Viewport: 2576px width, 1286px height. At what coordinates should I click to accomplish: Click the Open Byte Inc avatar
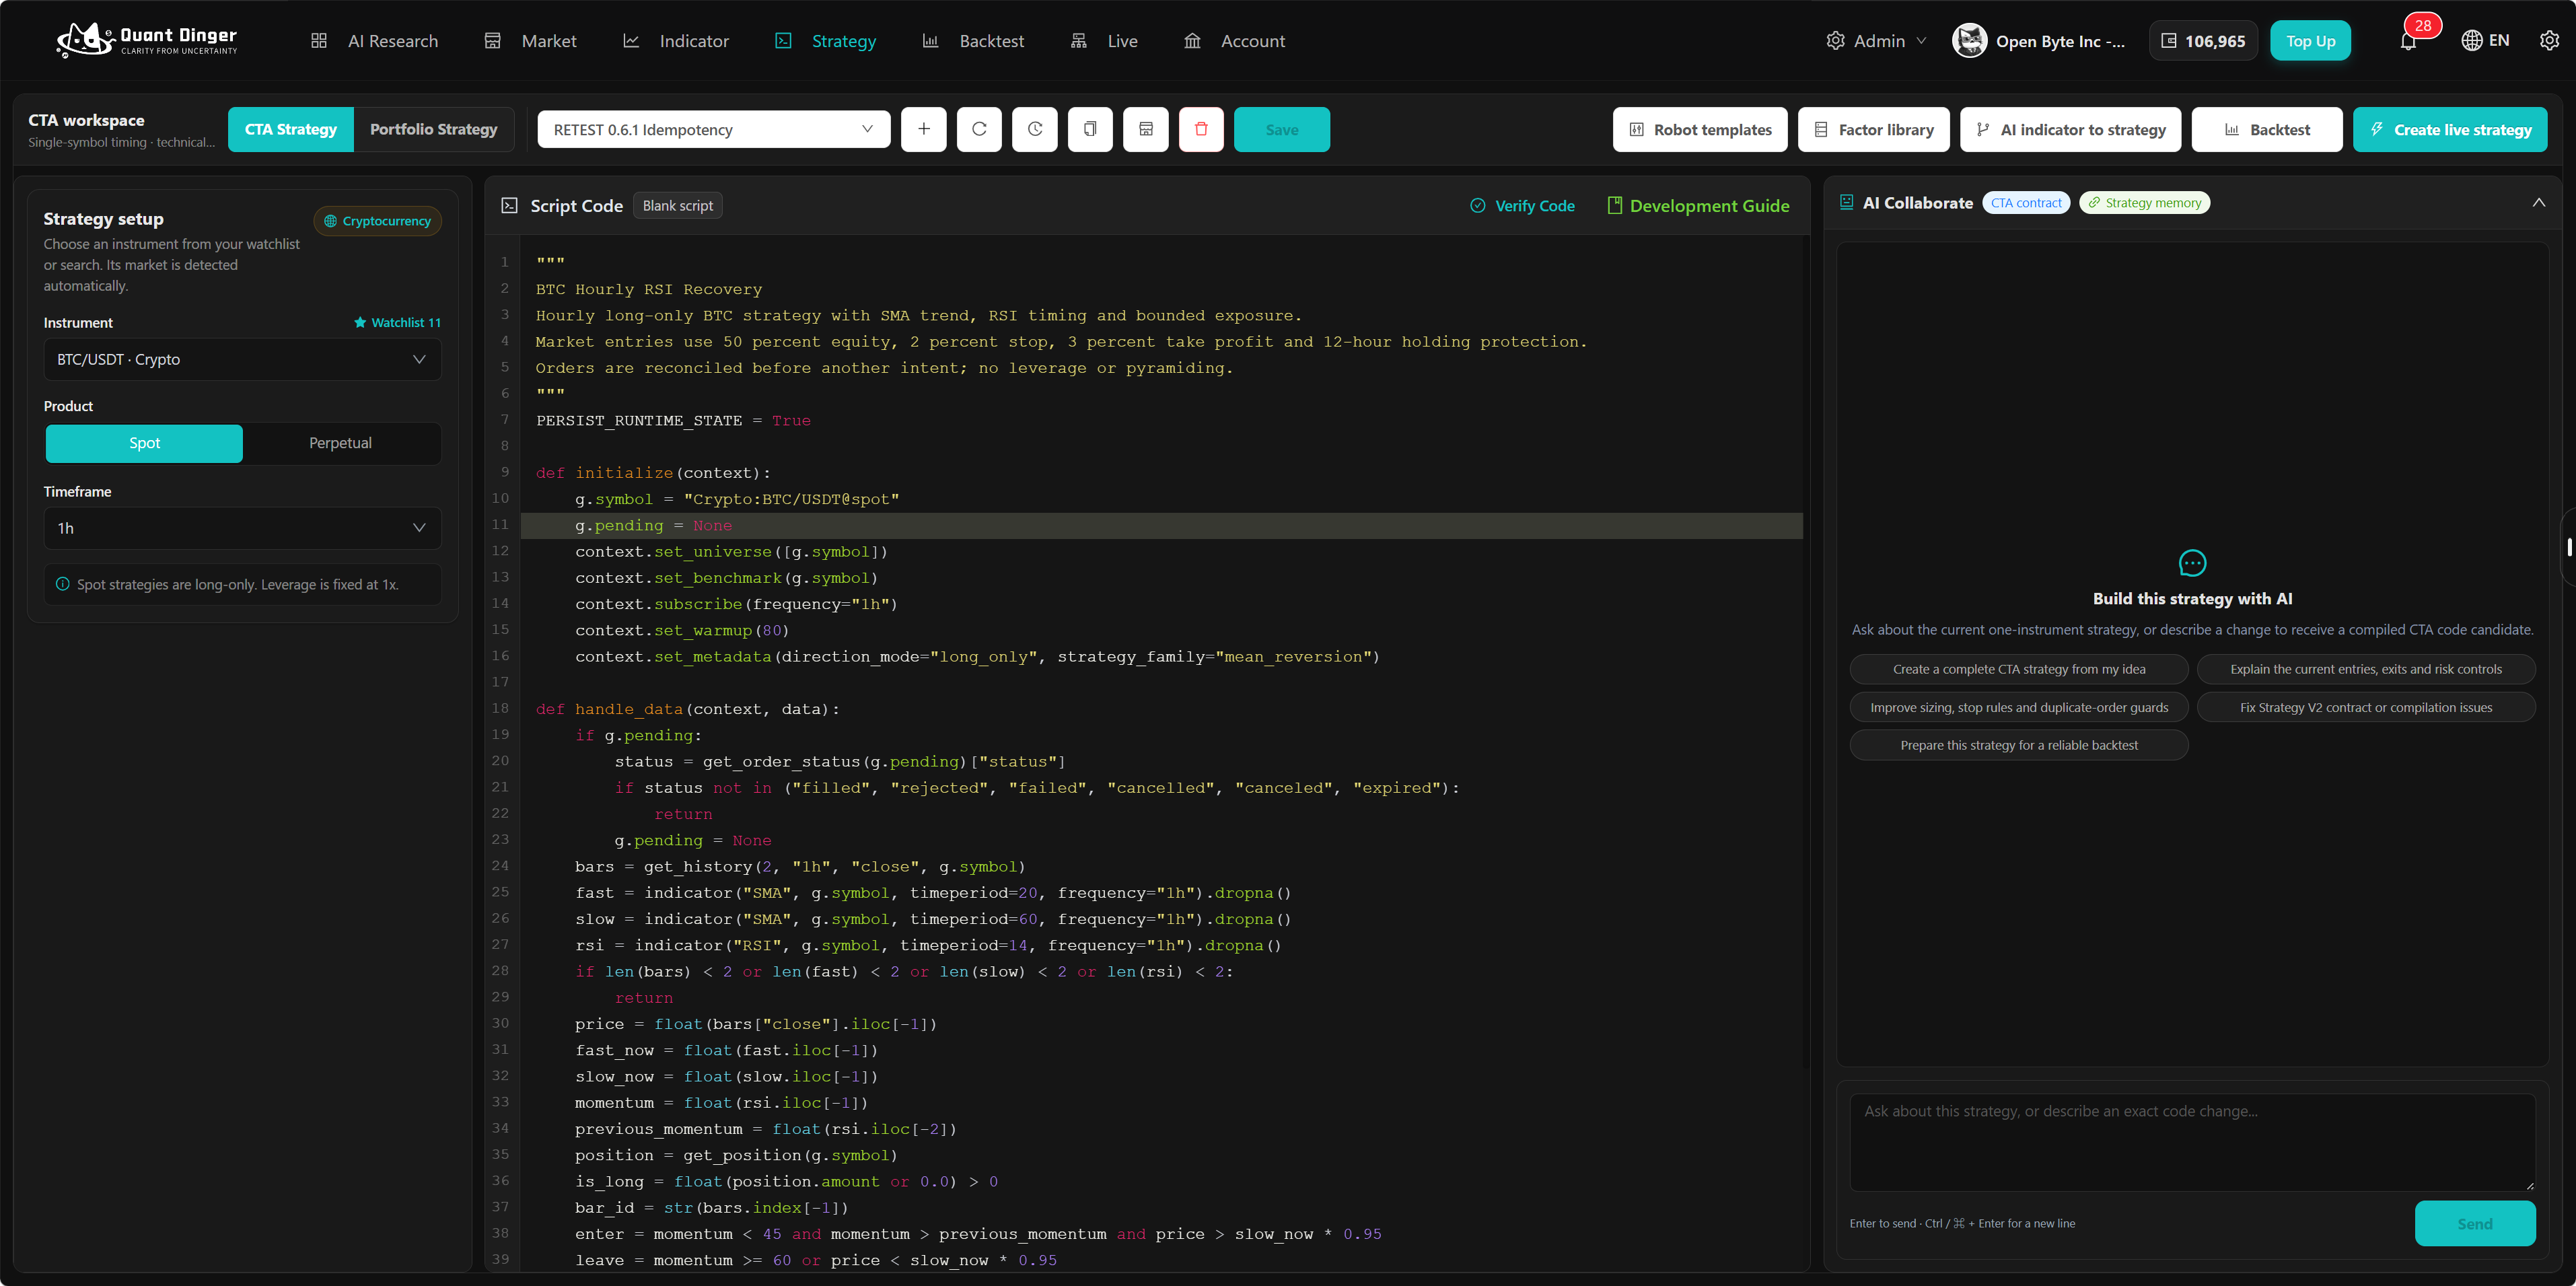click(x=1969, y=41)
